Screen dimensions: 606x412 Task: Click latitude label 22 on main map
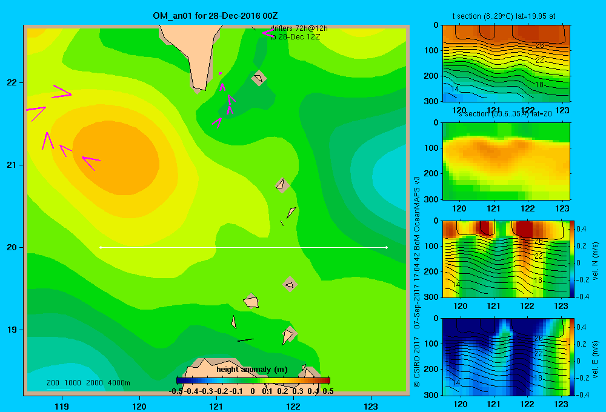[12, 83]
